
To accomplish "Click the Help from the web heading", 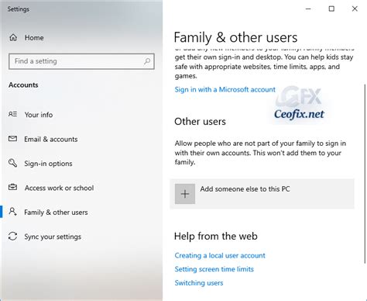I will (216, 236).
